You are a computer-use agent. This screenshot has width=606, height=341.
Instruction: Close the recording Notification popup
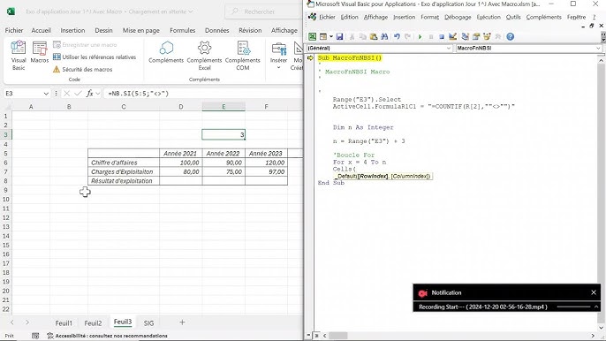[x=594, y=292]
